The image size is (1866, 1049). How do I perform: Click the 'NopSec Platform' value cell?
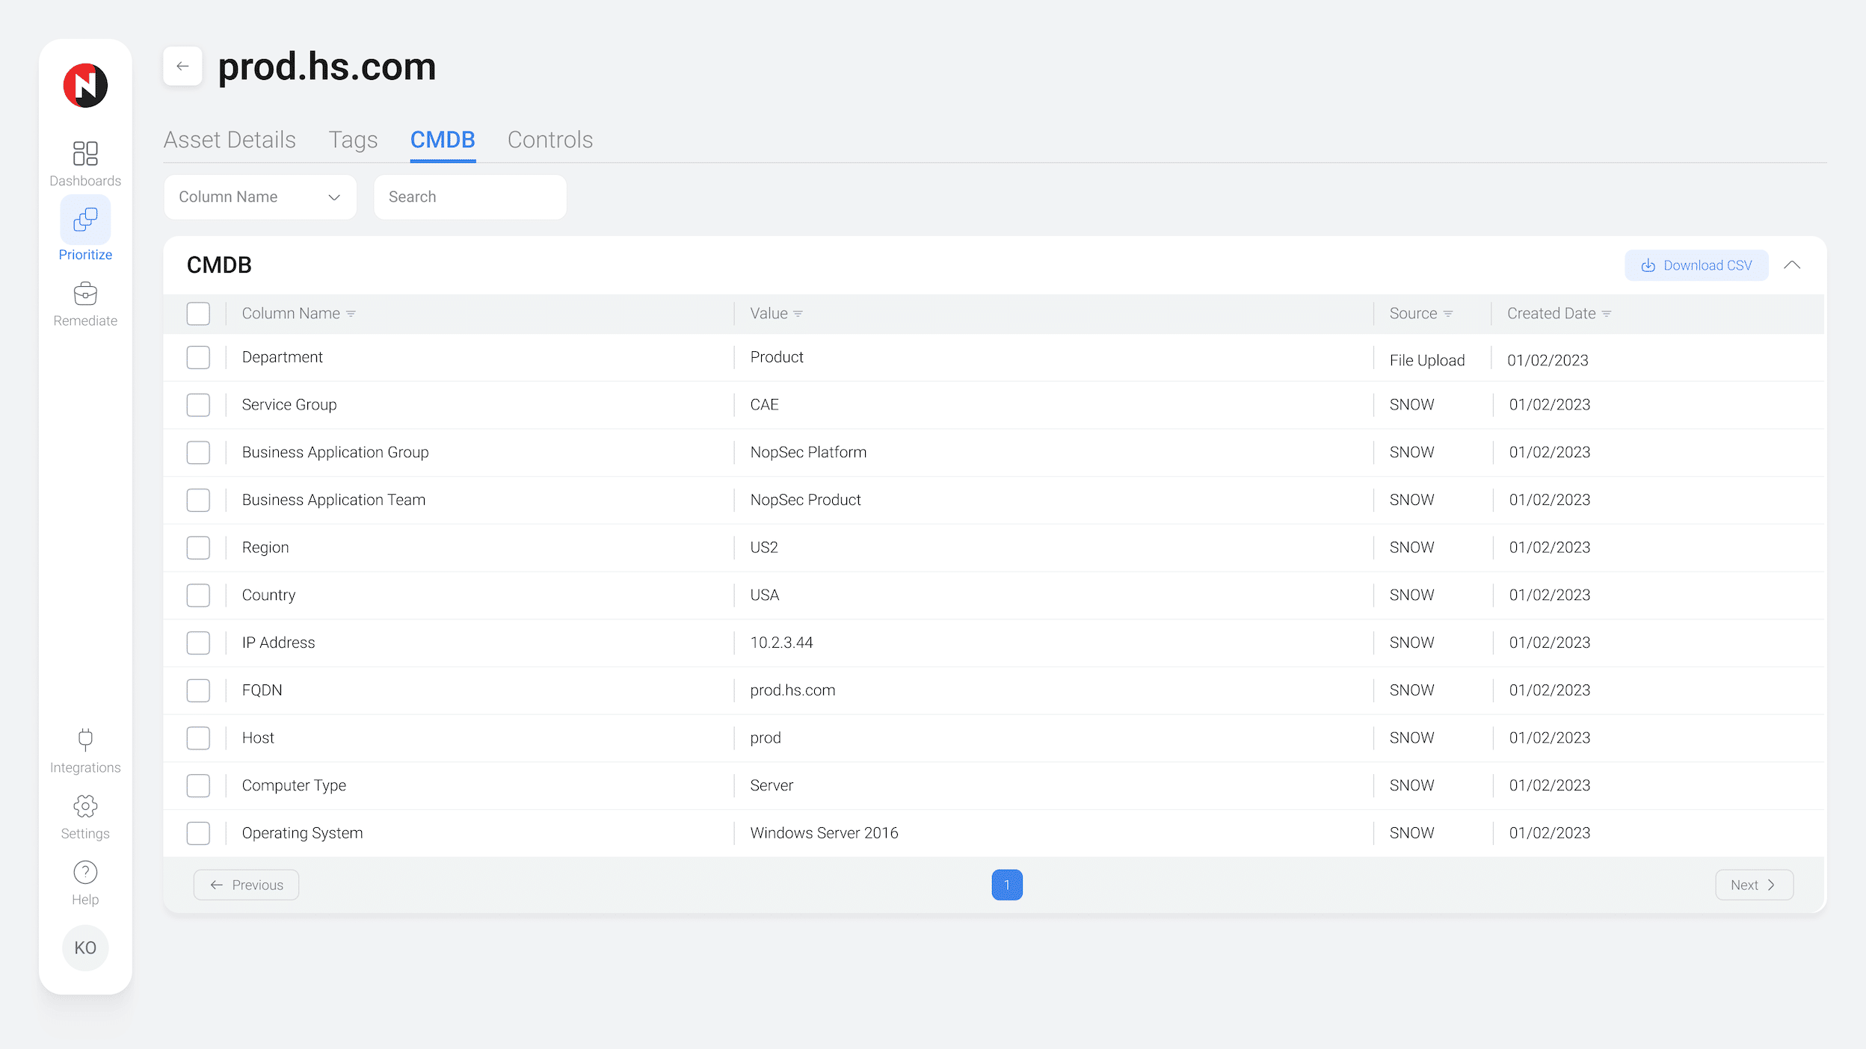coord(808,452)
